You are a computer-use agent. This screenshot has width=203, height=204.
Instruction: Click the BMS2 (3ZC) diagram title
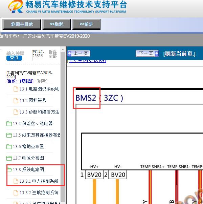tap(99, 98)
